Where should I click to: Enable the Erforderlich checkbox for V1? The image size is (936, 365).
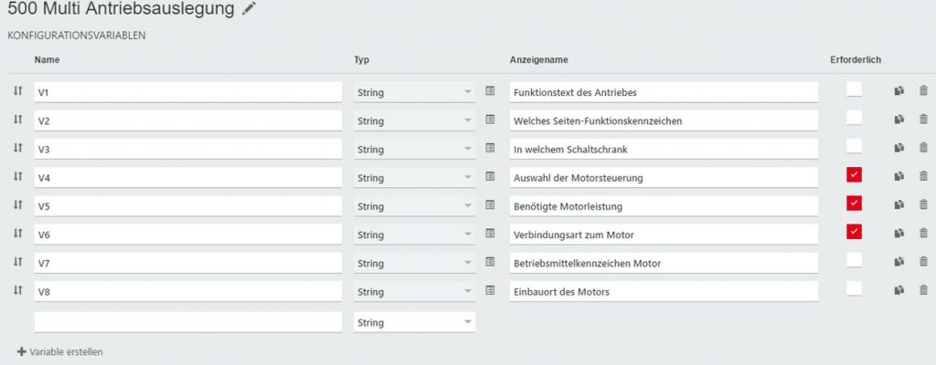point(854,89)
